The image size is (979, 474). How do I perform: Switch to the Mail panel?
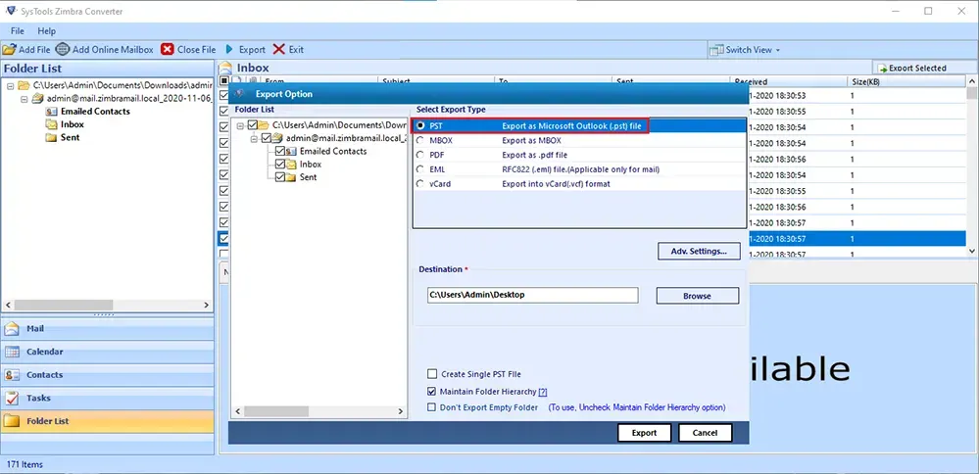(x=108, y=329)
